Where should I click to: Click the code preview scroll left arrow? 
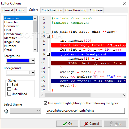42,95
